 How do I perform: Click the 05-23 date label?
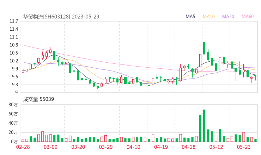pos(244,147)
